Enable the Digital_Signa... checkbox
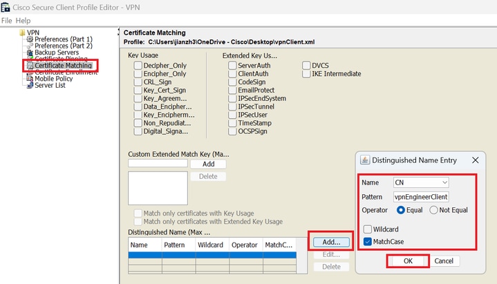Image resolution: width=497 pixels, height=284 pixels. pos(138,131)
